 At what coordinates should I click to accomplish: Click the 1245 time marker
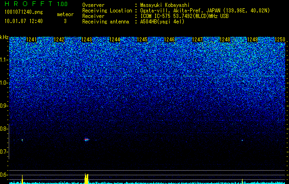[142, 40]
